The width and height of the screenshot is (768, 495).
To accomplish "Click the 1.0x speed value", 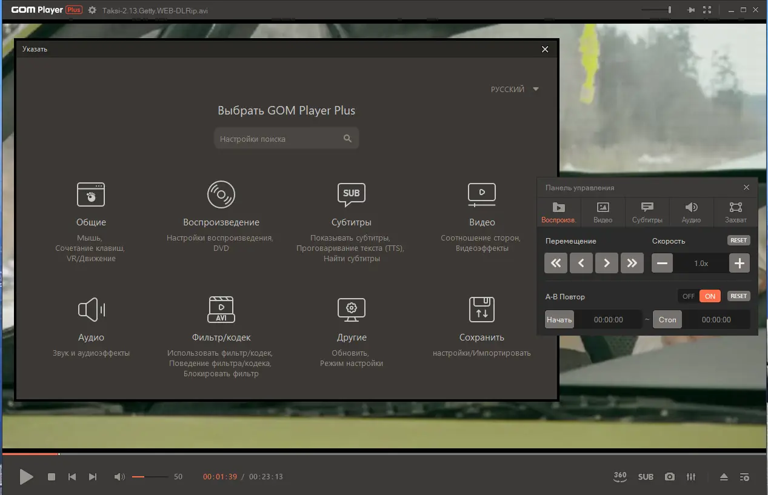I will 701,264.
